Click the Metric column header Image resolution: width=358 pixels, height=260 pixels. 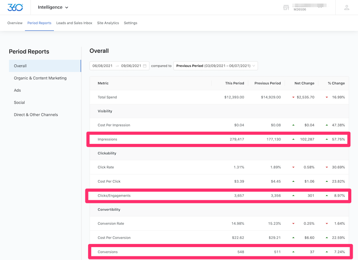tap(103, 83)
